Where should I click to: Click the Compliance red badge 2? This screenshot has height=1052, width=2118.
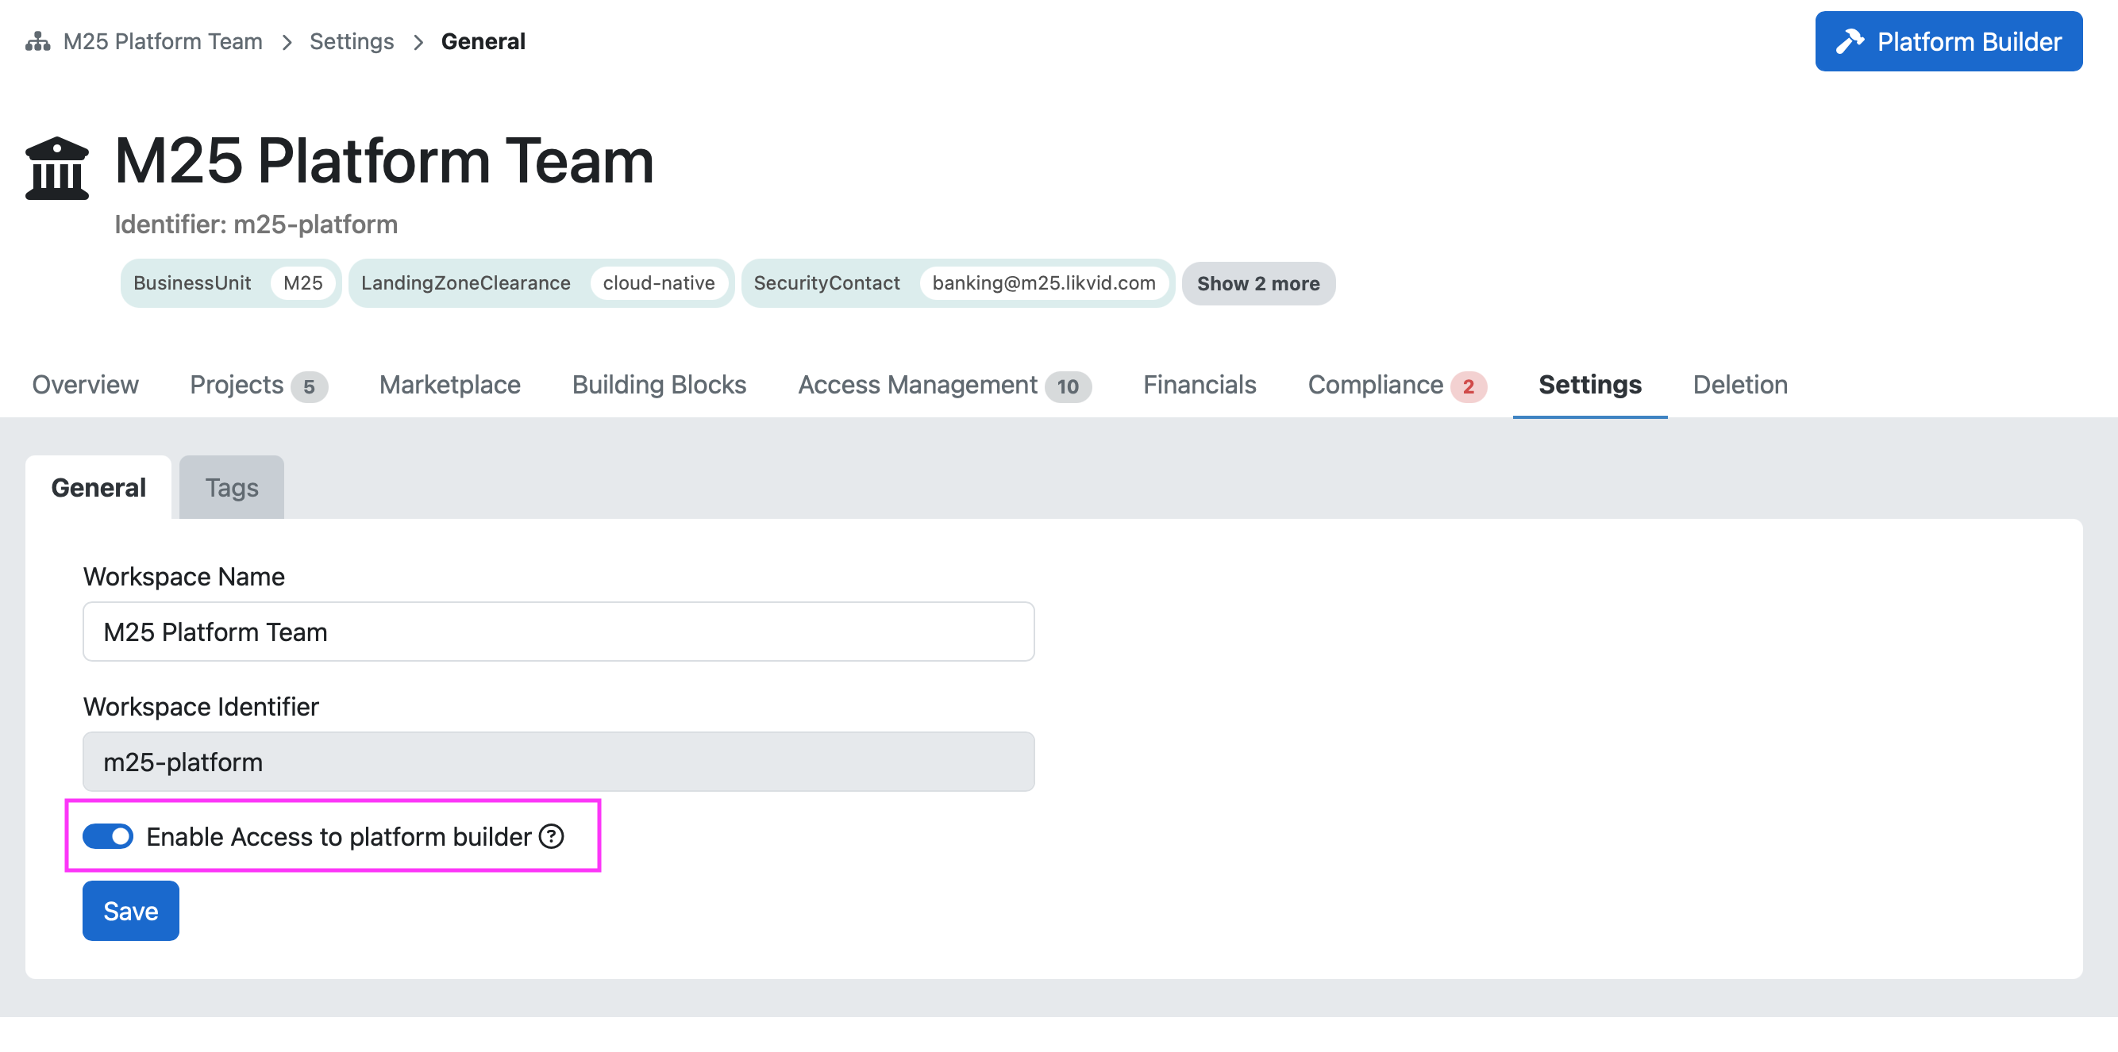tap(1468, 386)
